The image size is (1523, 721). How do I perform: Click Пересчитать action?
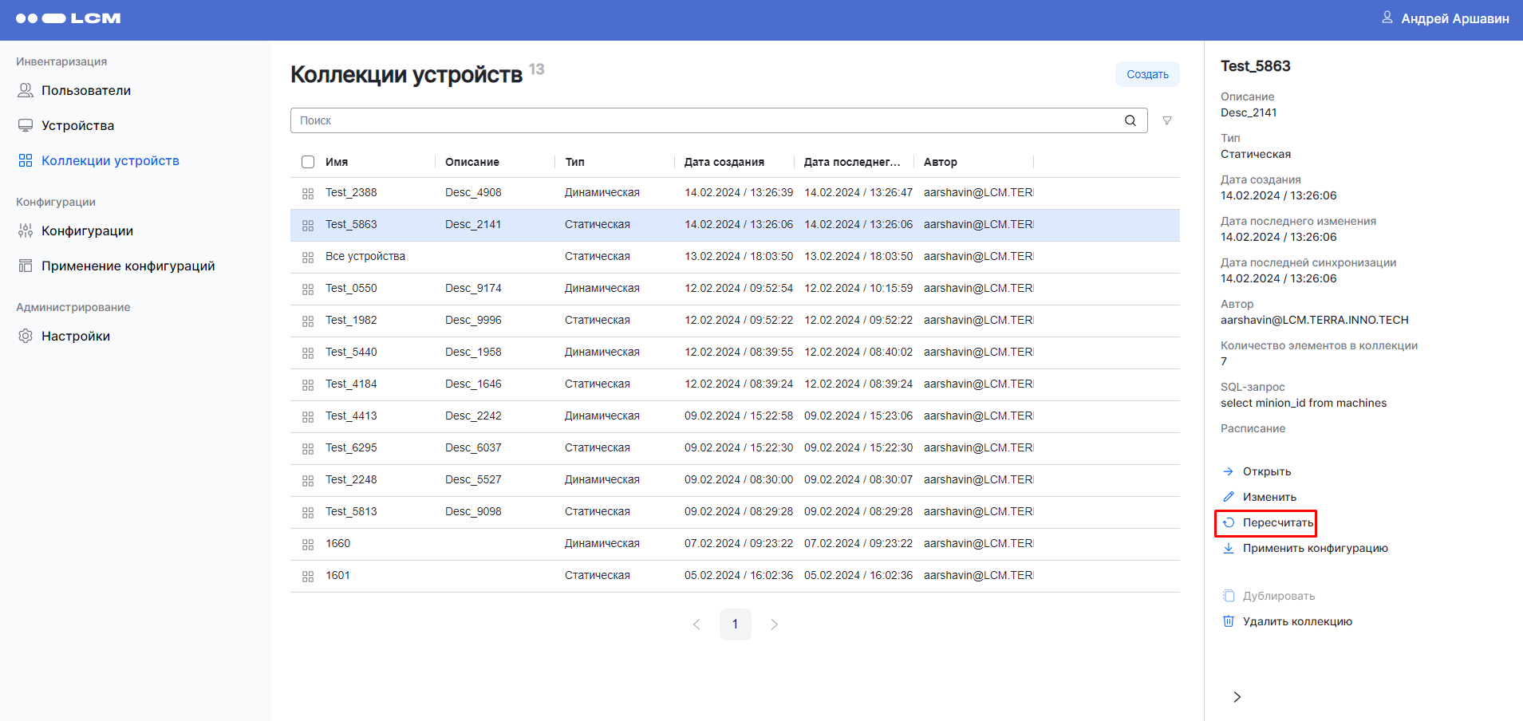(x=1276, y=522)
